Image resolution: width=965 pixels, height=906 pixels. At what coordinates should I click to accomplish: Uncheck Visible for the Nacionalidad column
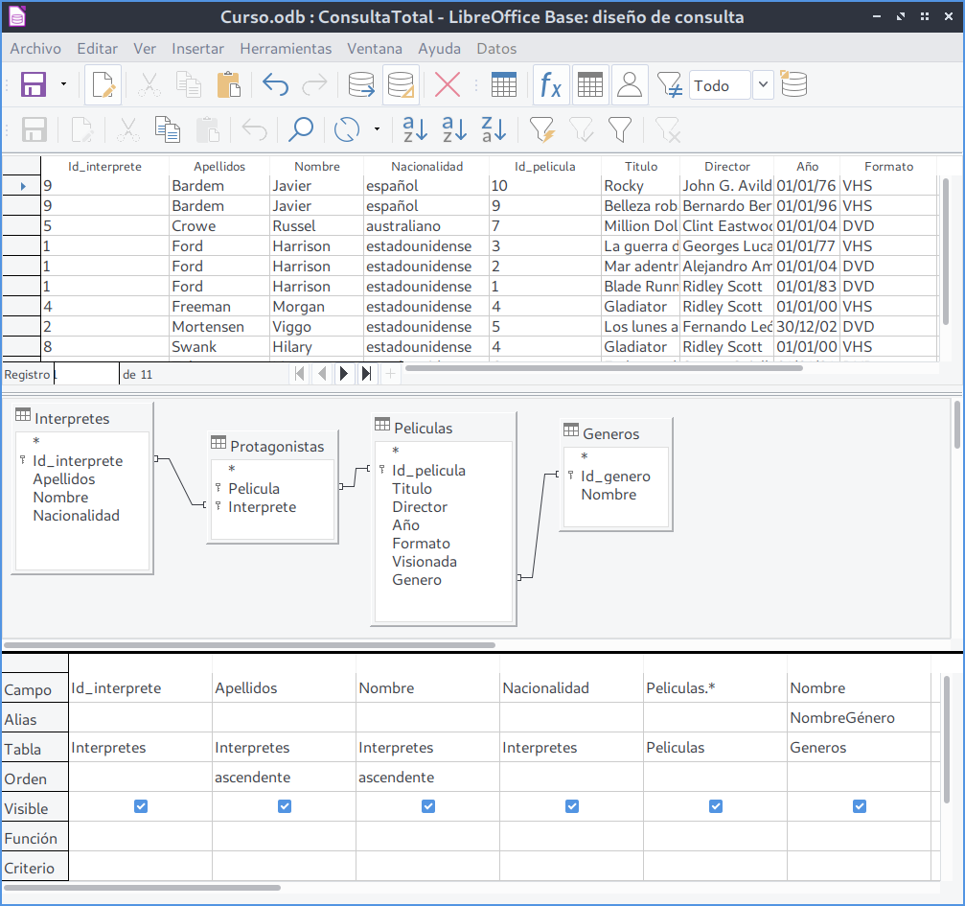tap(572, 807)
